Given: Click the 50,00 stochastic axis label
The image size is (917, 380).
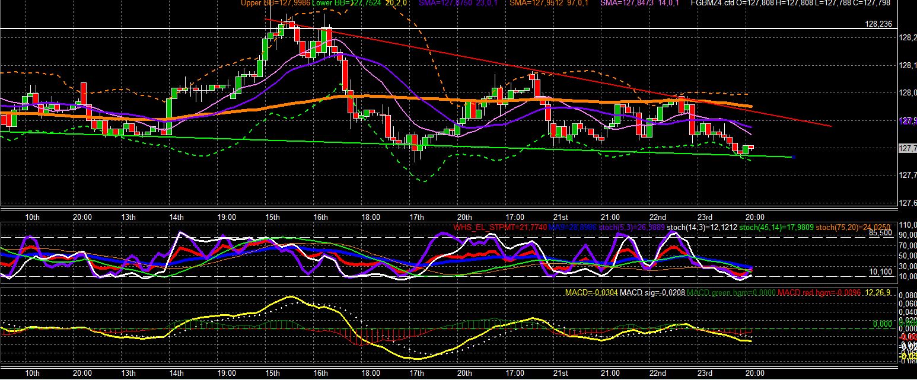Looking at the screenshot, I should (x=908, y=256).
